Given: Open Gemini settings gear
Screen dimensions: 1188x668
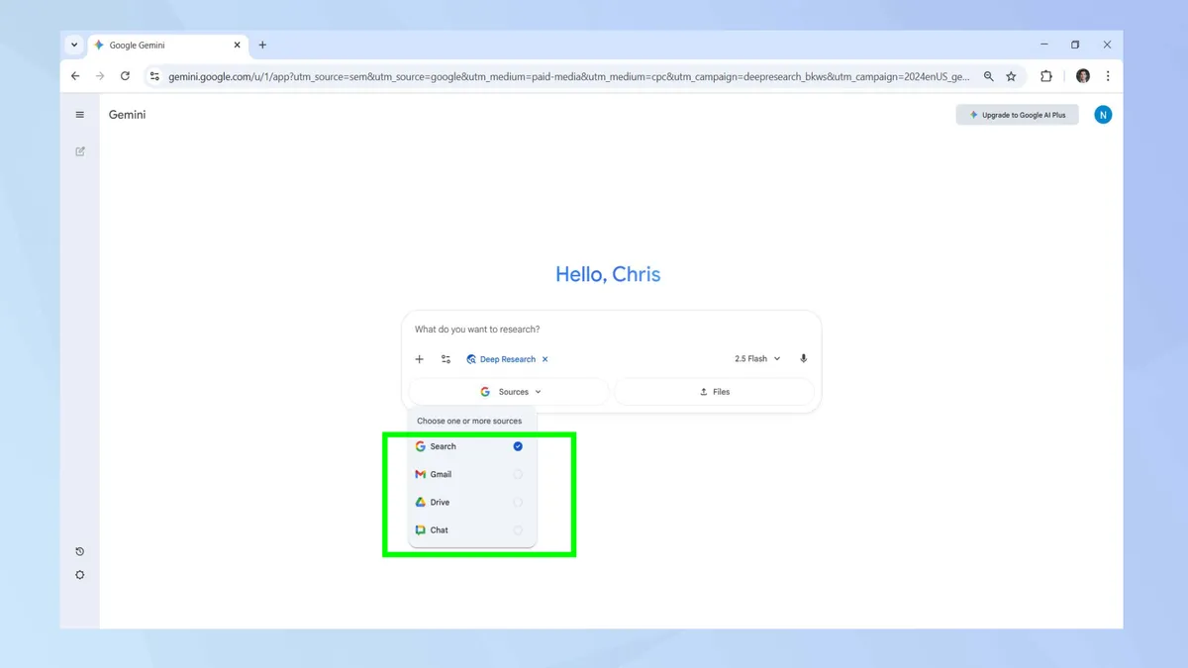Looking at the screenshot, I should pyautogui.click(x=79, y=574).
